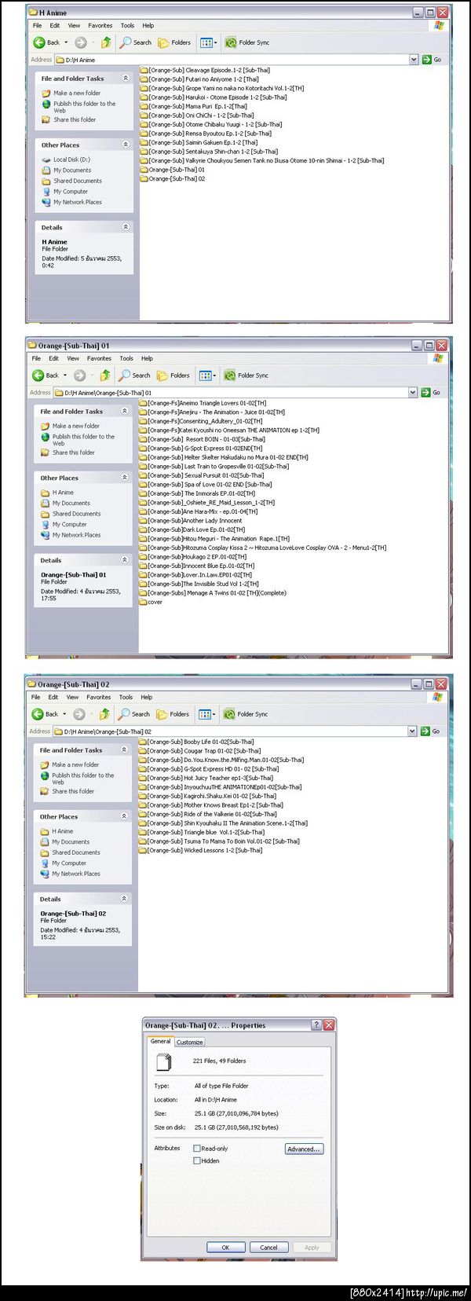Toggle Hidden checkbox in Properties dialog
The height and width of the screenshot is (1301, 471).
pos(197,1160)
